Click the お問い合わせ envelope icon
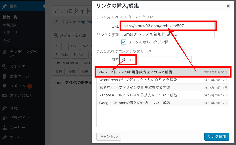236x145 pixels. pos(5,96)
